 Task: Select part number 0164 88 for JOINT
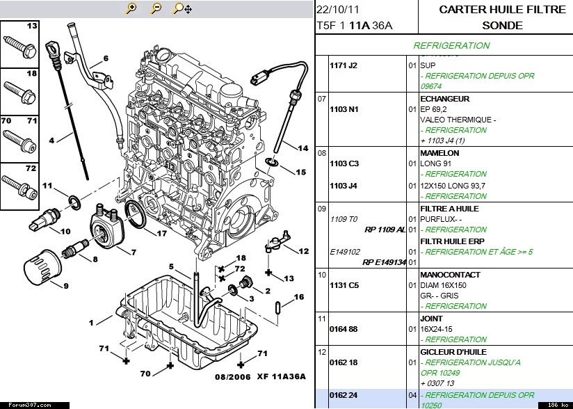343,329
